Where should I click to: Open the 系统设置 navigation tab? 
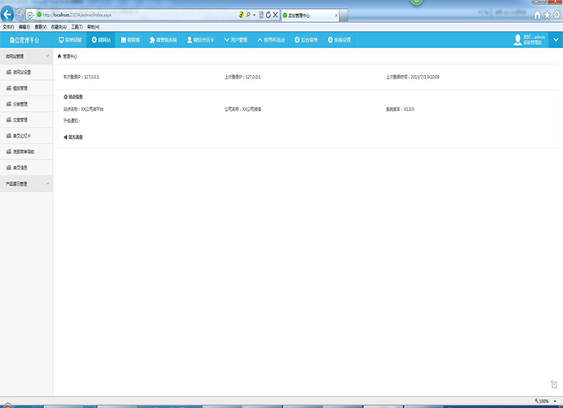tap(339, 39)
